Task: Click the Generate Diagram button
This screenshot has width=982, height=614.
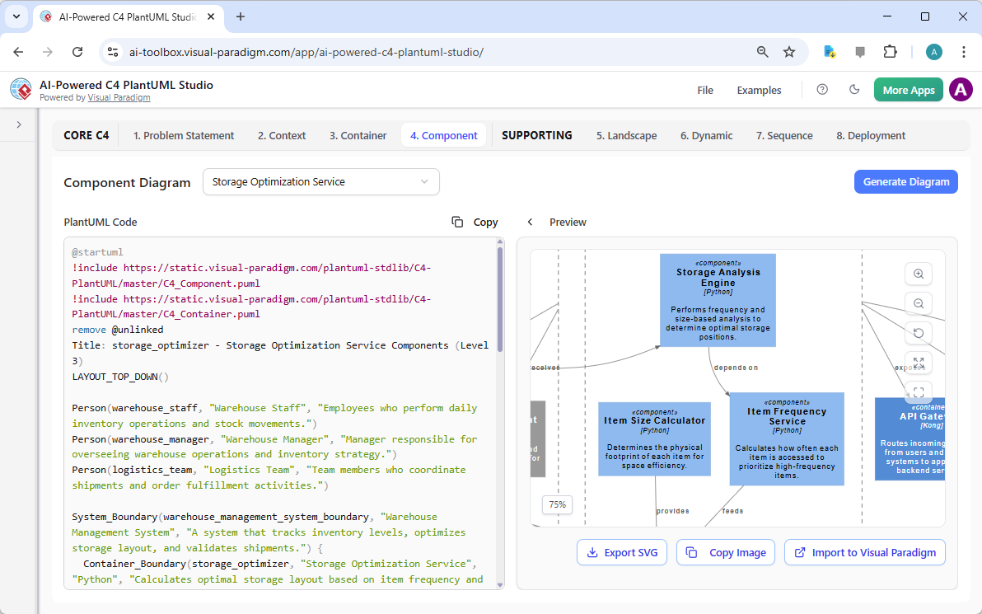Action: 905,181
